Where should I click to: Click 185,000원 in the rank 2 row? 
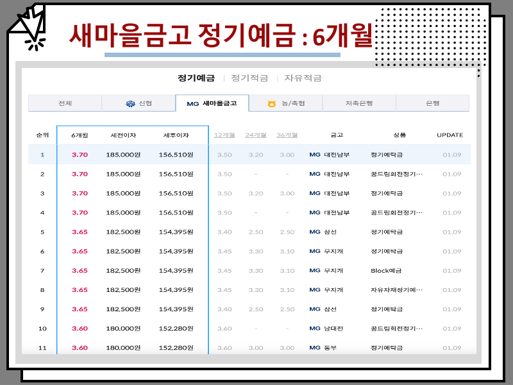123,174
